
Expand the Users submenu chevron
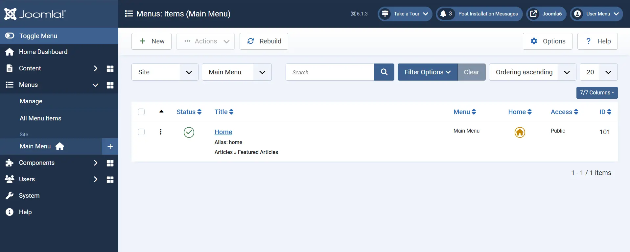[x=95, y=179]
